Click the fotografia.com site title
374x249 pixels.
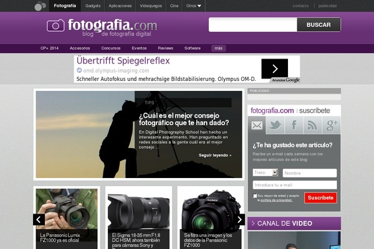pos(113,25)
